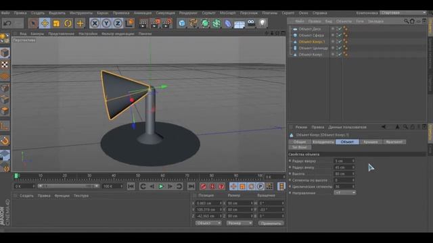Click the Deformer bend icon
The image size is (433, 243).
coord(228,24)
